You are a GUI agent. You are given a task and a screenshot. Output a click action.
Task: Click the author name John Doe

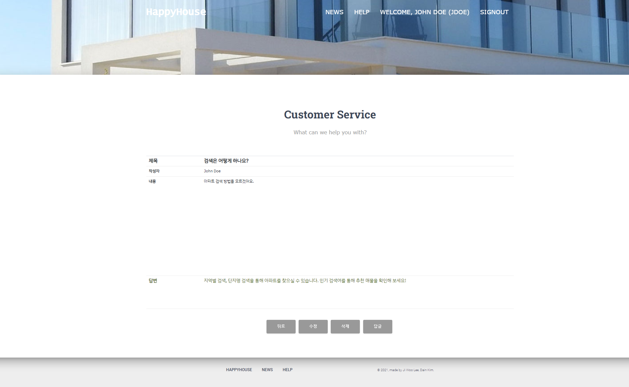212,171
